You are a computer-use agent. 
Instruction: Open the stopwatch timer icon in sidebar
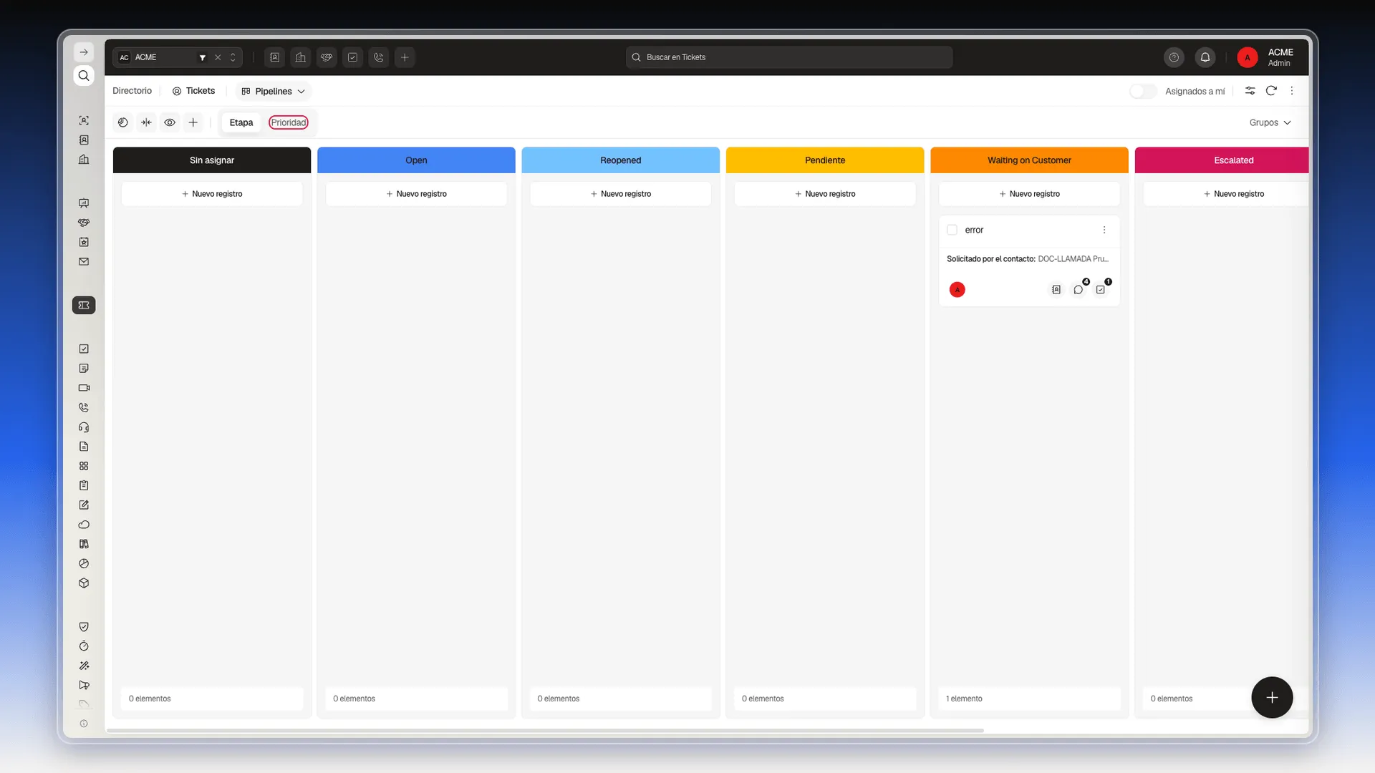[84, 646]
